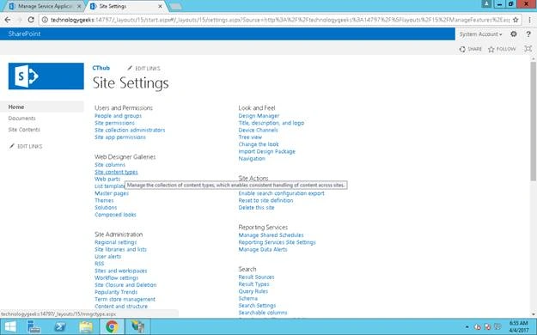The height and width of the screenshot is (335, 537).
Task: Open Navigation settings link
Action: click(x=252, y=159)
